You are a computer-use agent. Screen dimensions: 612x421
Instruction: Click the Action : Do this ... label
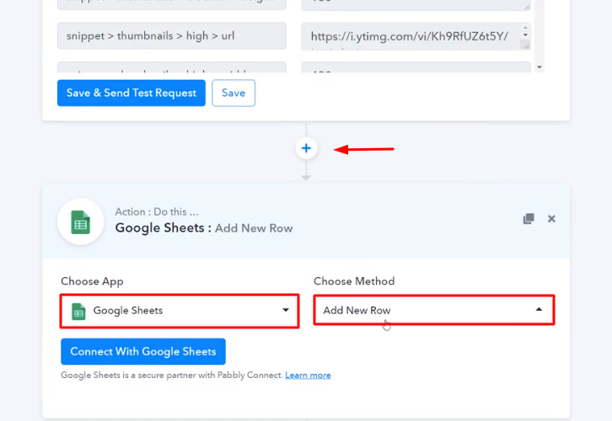pyautogui.click(x=157, y=211)
